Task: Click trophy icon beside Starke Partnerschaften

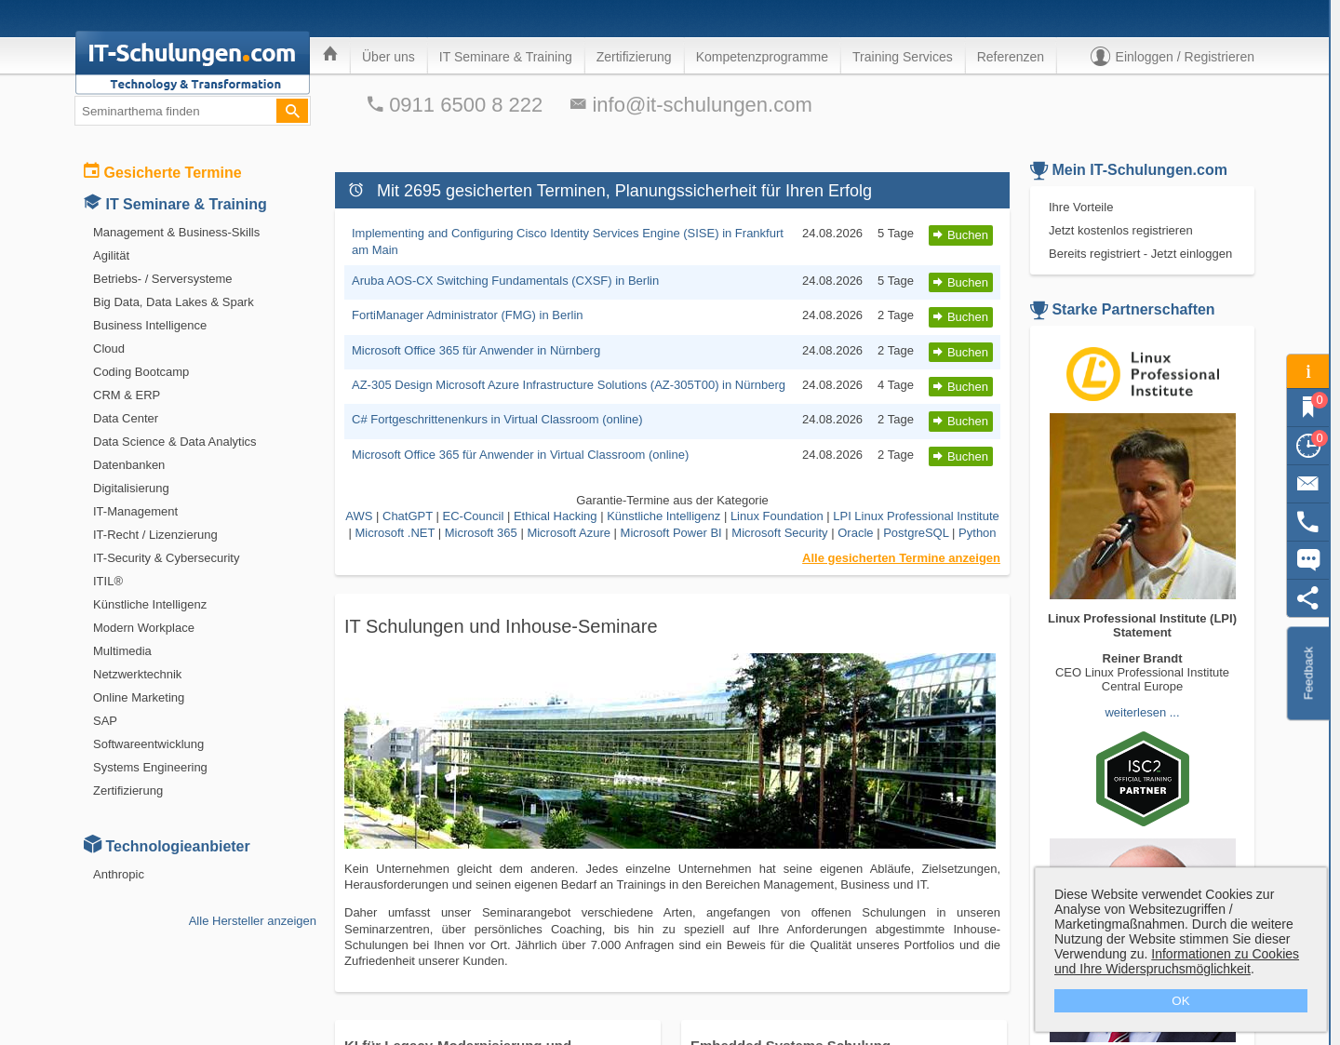Action: 1038,310
